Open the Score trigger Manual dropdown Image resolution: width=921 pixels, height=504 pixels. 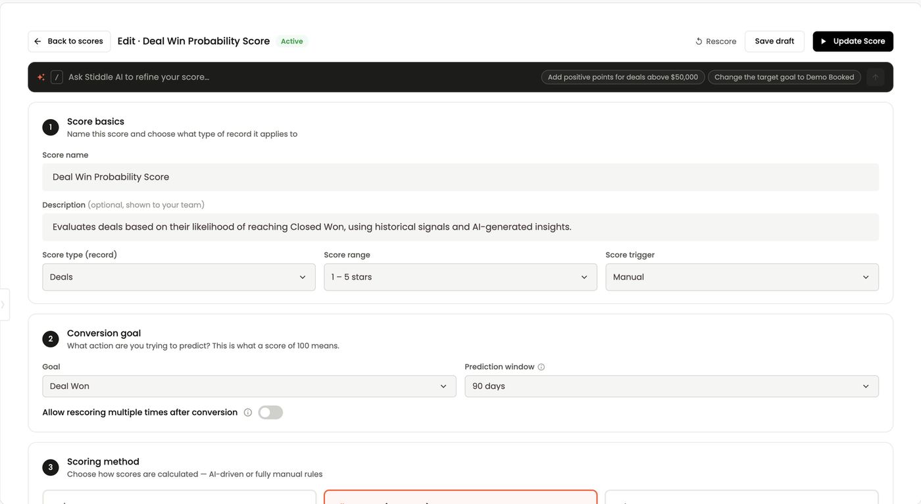pyautogui.click(x=742, y=277)
